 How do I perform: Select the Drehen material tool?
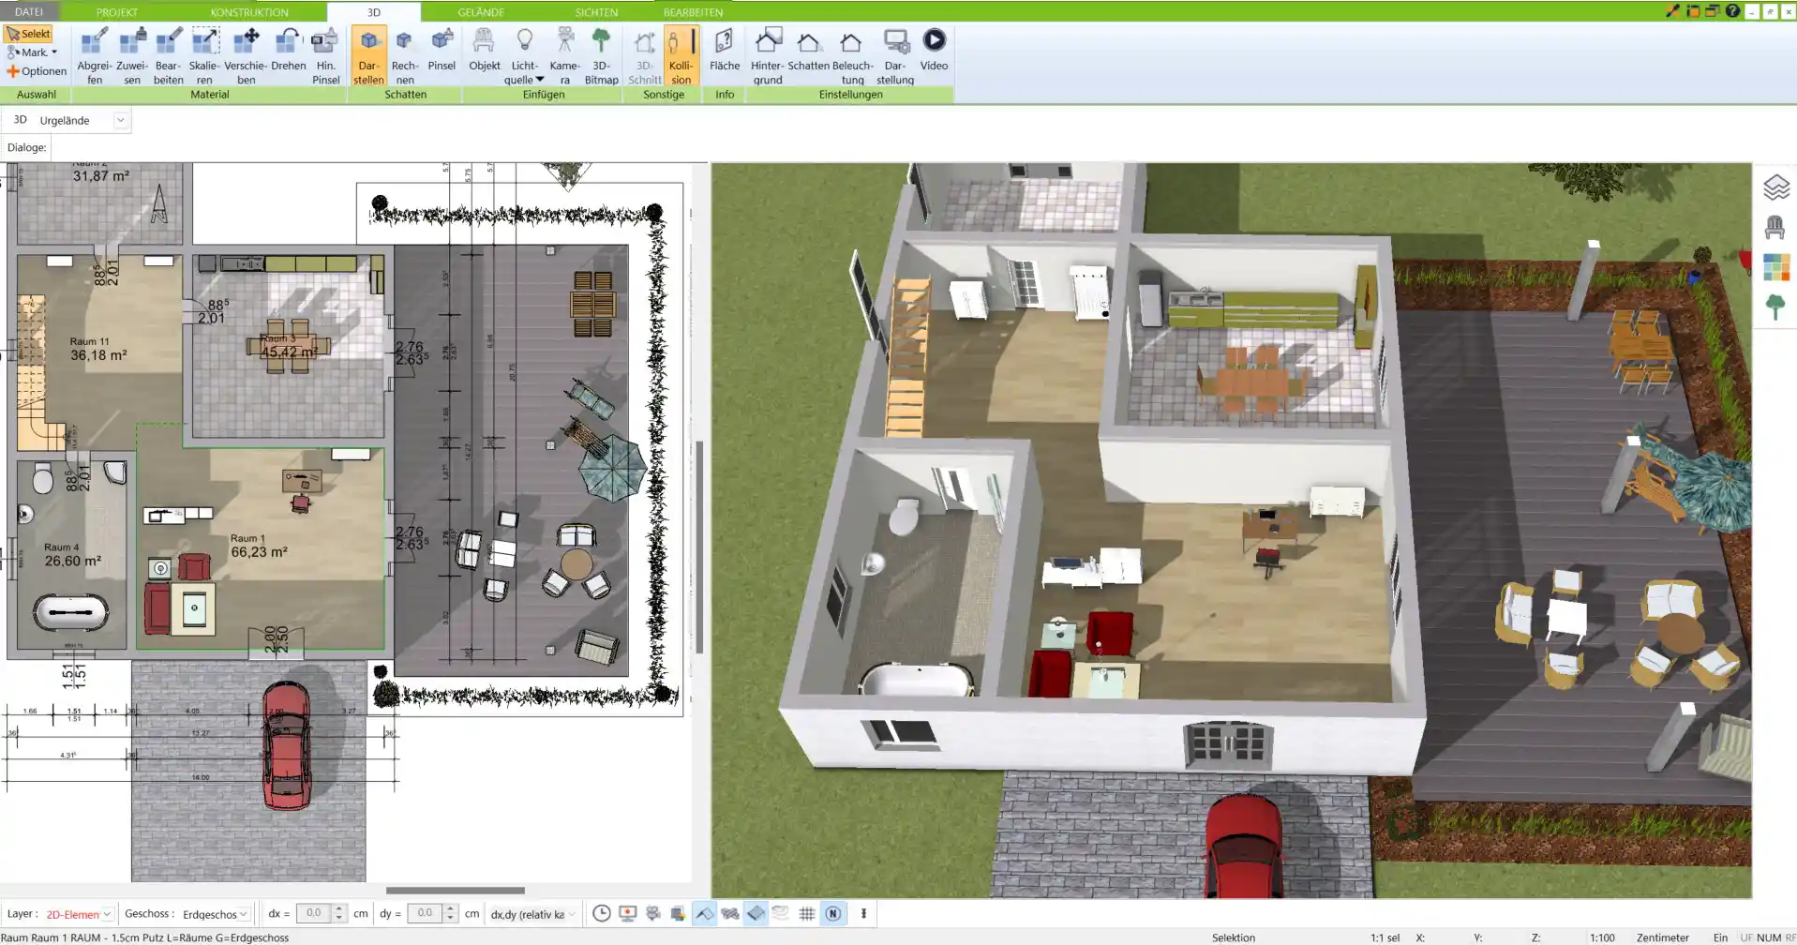[289, 50]
